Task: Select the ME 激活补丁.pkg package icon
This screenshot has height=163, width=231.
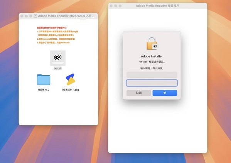Action: tap(71, 79)
